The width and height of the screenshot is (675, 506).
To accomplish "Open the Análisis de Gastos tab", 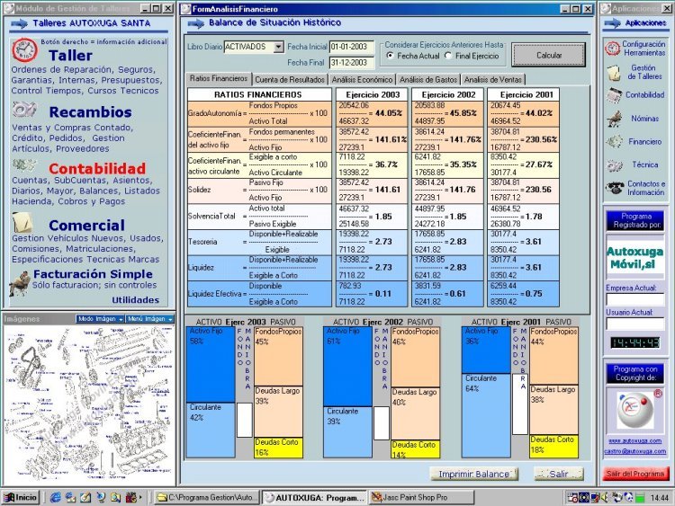I will (427, 79).
